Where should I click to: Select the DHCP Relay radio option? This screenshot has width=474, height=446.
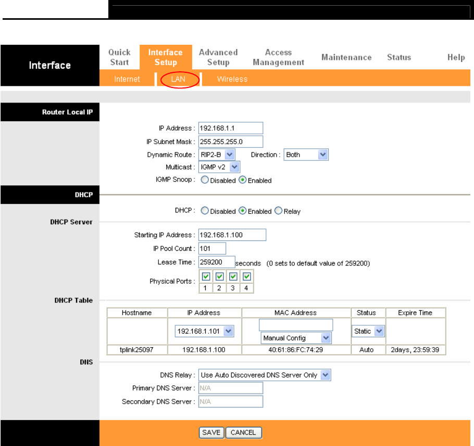[x=278, y=211]
